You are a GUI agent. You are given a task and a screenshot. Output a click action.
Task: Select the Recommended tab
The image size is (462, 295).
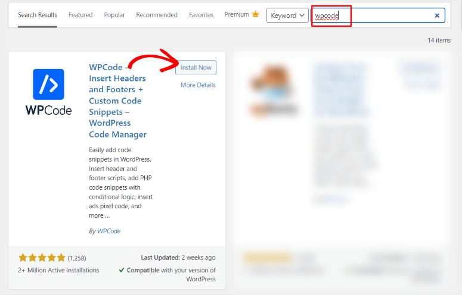[157, 15]
